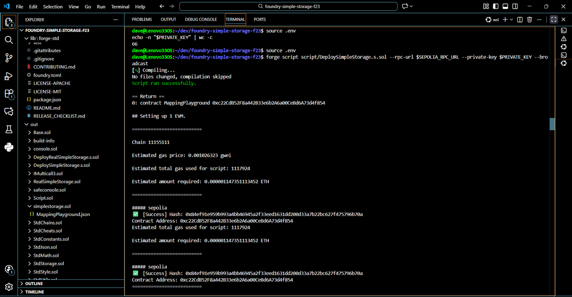Open RELEASE_CHECKLIST.md file
The width and height of the screenshot is (572, 297).
point(71,116)
